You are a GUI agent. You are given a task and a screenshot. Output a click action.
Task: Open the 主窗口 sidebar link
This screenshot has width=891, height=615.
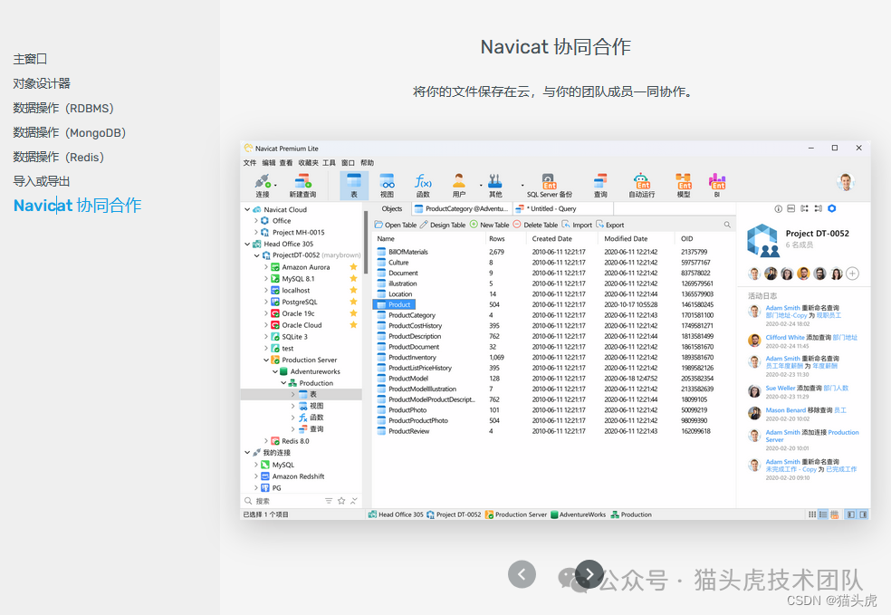pyautogui.click(x=30, y=59)
